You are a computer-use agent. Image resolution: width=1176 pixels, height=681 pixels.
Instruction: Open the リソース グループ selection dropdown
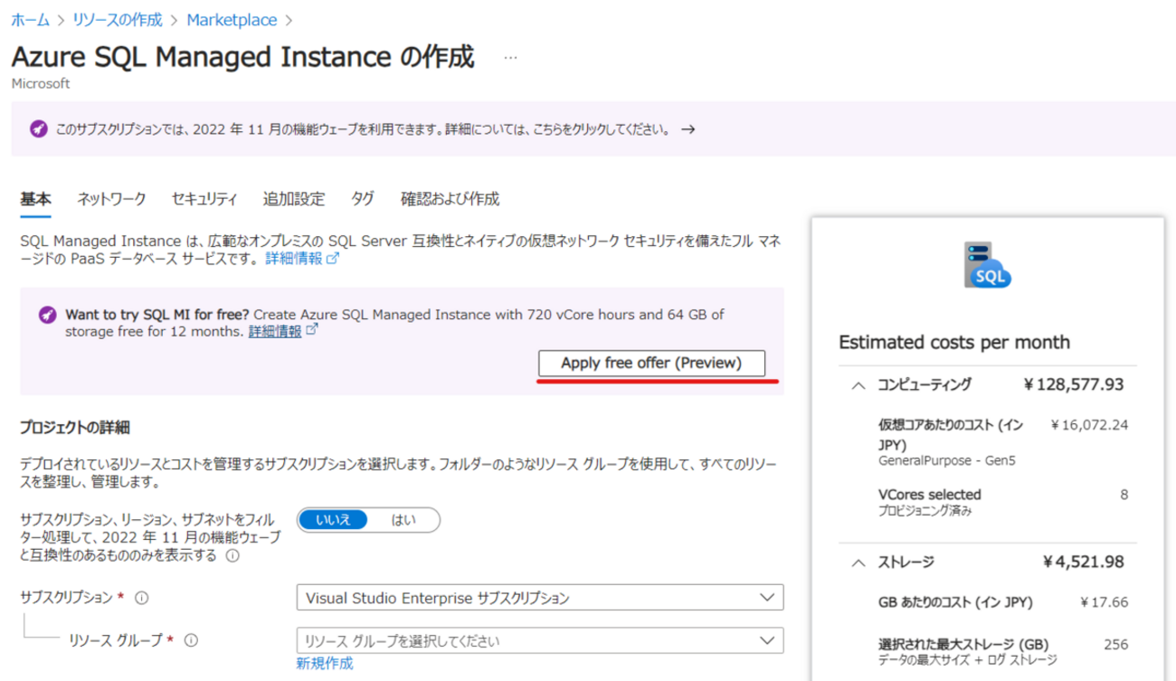540,640
